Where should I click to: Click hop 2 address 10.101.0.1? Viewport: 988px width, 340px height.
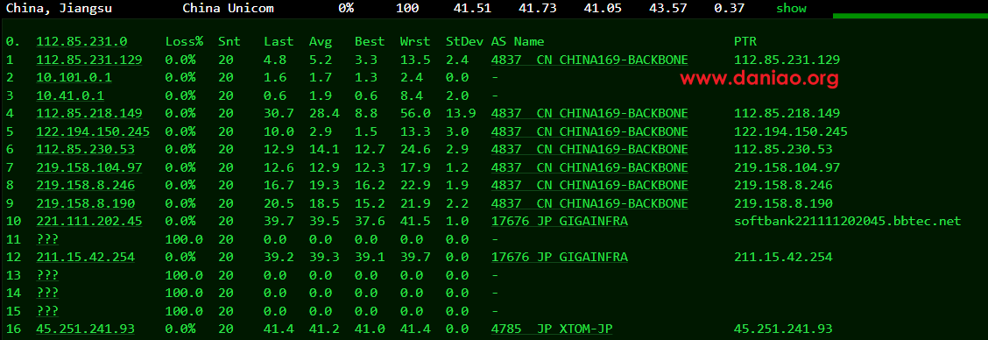click(x=74, y=78)
